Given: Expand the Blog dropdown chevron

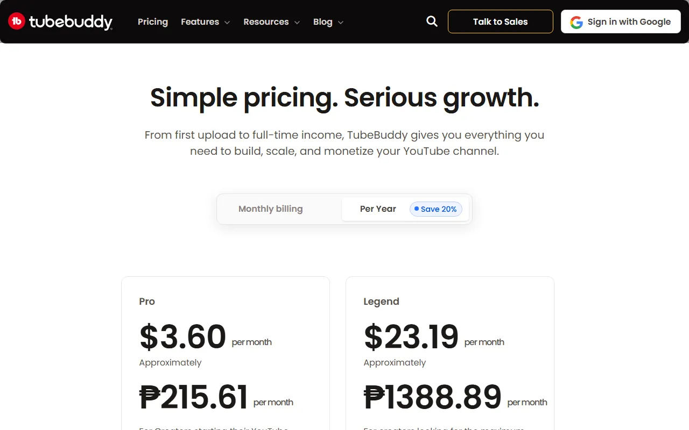Looking at the screenshot, I should click(341, 23).
